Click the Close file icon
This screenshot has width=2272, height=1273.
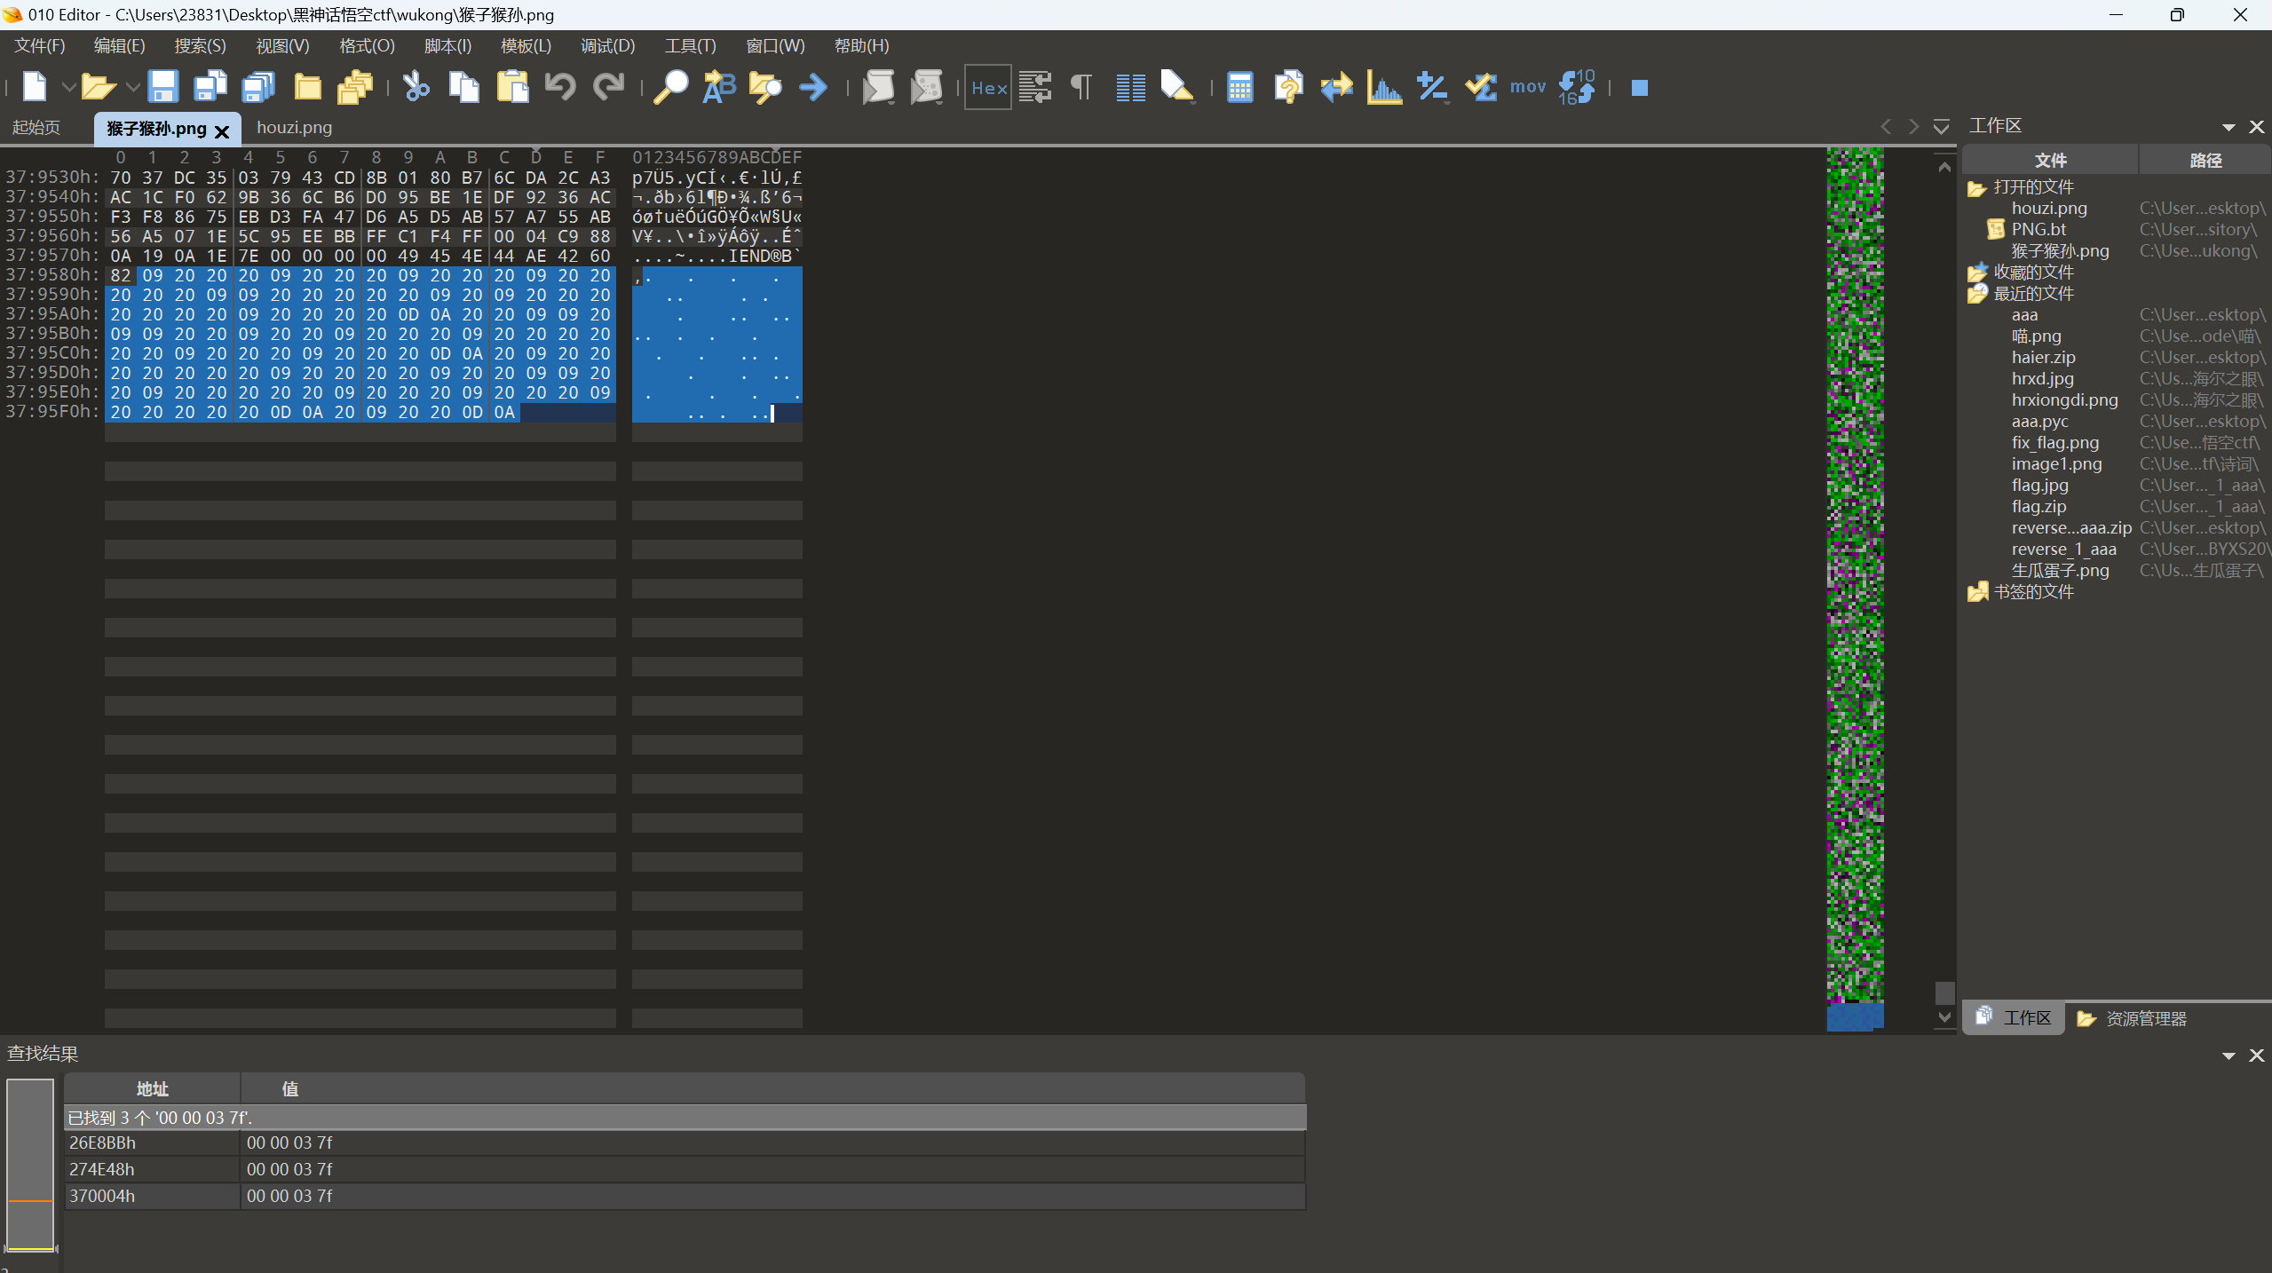[307, 87]
